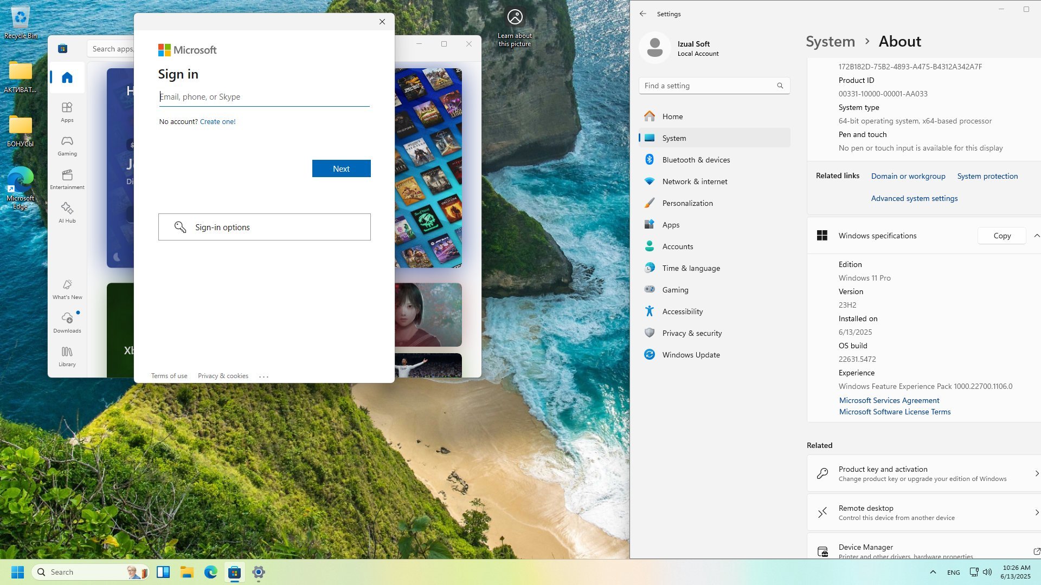Image resolution: width=1041 pixels, height=585 pixels.
Task: Select System in Settings navigation
Action: click(714, 138)
